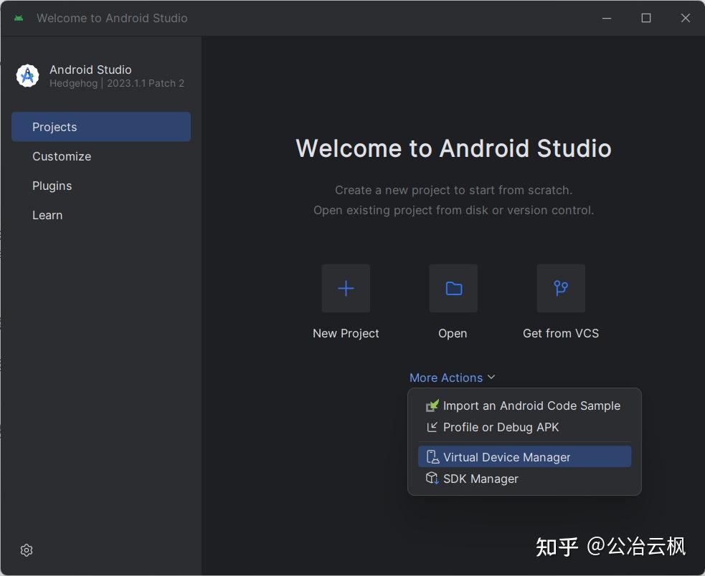This screenshot has width=705, height=576.
Task: Select Virtual Device Manager from the menu
Action: coord(506,456)
